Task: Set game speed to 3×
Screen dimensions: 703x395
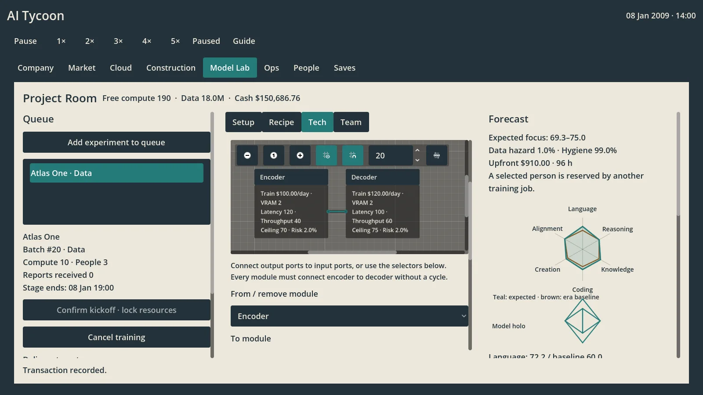Action: point(118,41)
